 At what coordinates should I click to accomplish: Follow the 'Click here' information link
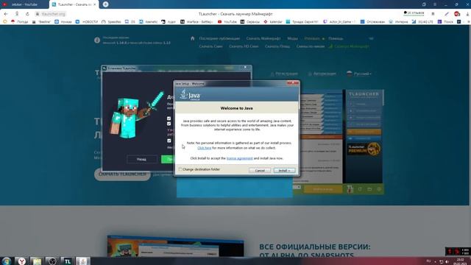(205, 148)
